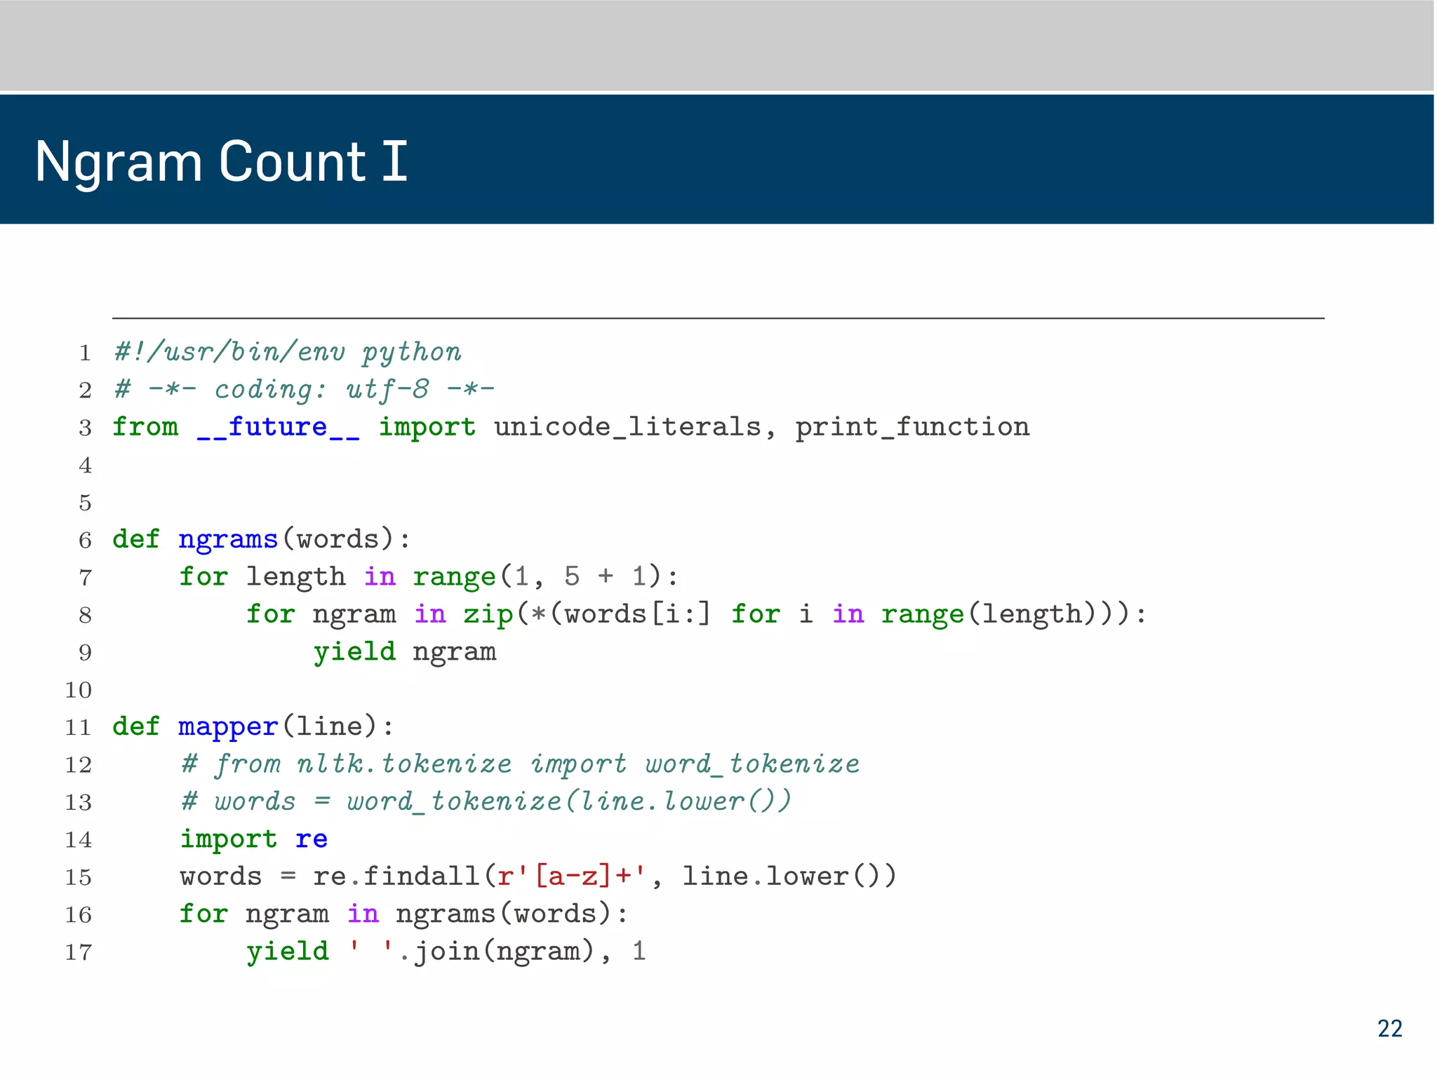Click "range(1, 5 + 1):" on line 7

546,576
